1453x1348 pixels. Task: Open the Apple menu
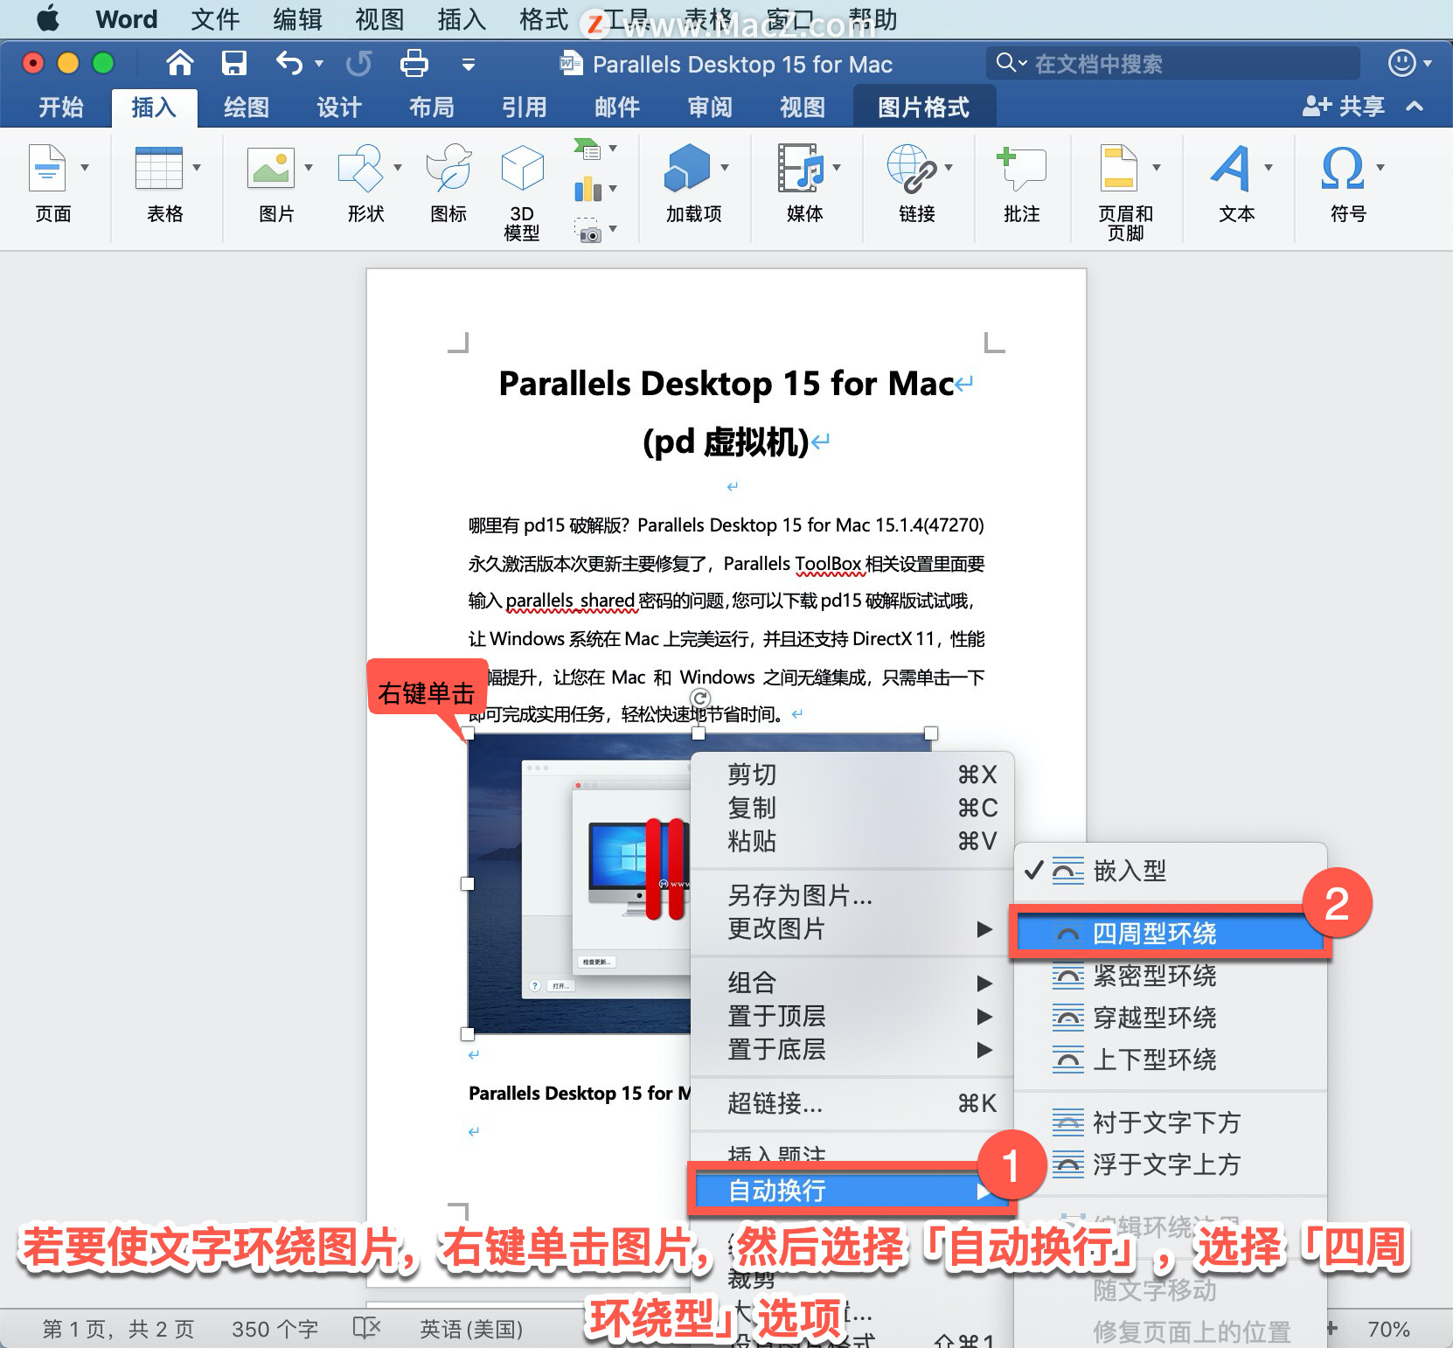(48, 19)
